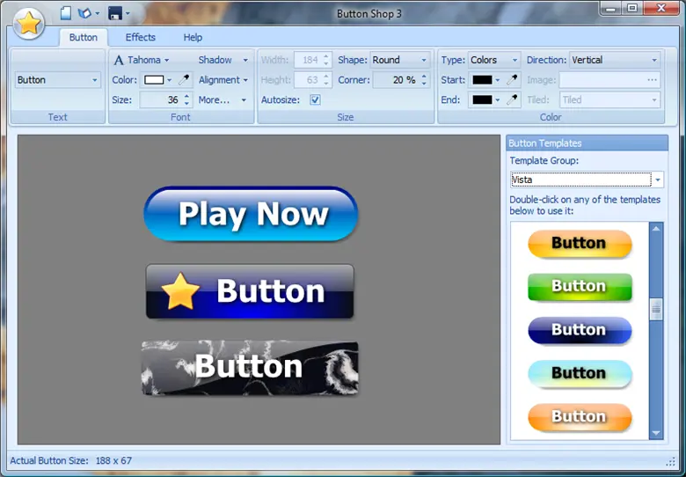Toggle the Autosize checkbox
The width and height of the screenshot is (686, 477).
(x=316, y=100)
